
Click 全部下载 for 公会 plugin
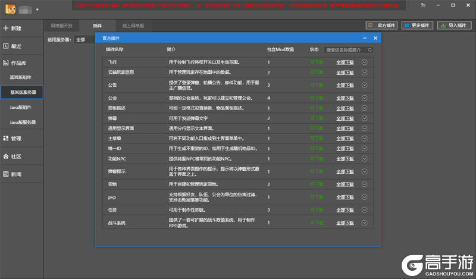click(x=345, y=98)
